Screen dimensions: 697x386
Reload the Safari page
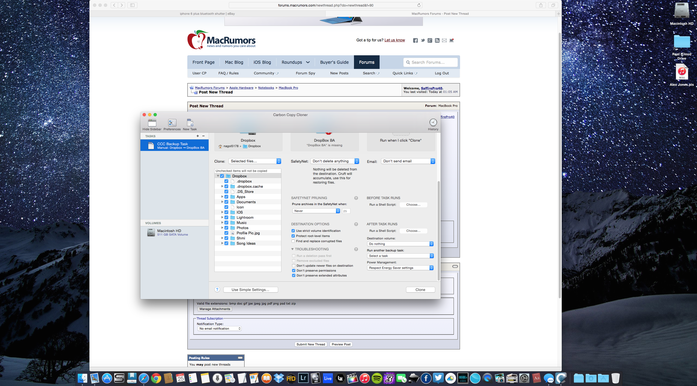pos(419,5)
